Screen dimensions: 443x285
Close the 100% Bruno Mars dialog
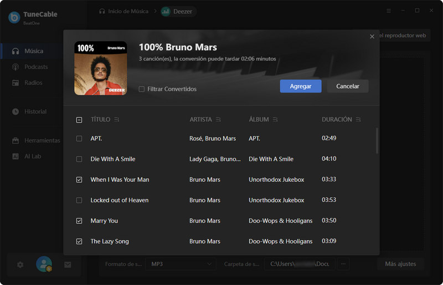point(372,37)
